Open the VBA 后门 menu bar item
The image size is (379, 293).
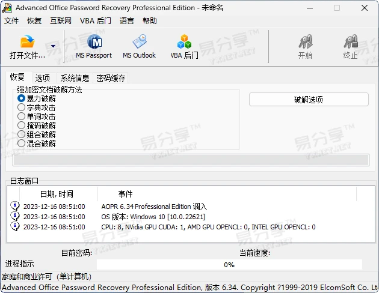click(96, 21)
